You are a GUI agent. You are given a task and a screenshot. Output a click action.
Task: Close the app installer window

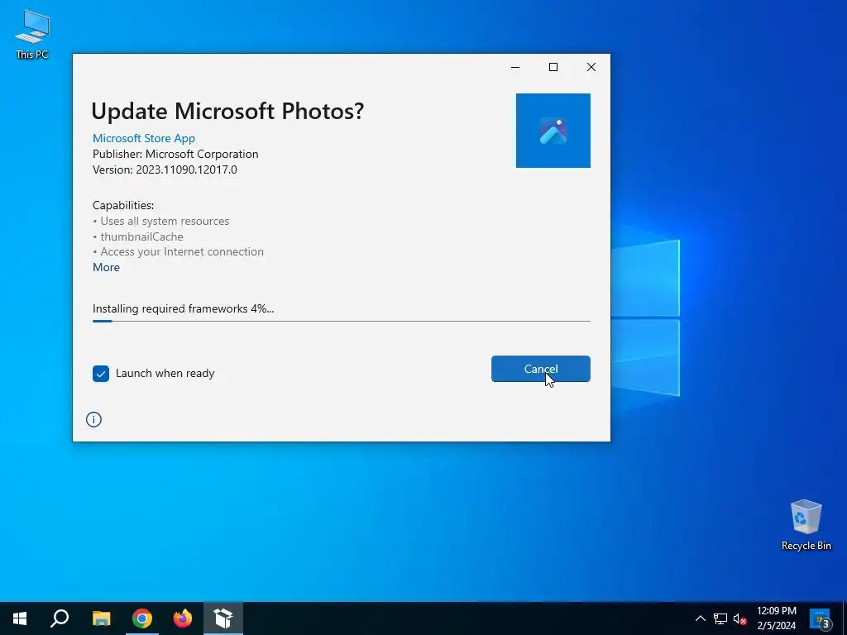tap(591, 67)
